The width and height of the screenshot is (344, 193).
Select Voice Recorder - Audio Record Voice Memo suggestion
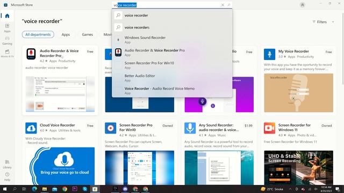[x=172, y=91]
